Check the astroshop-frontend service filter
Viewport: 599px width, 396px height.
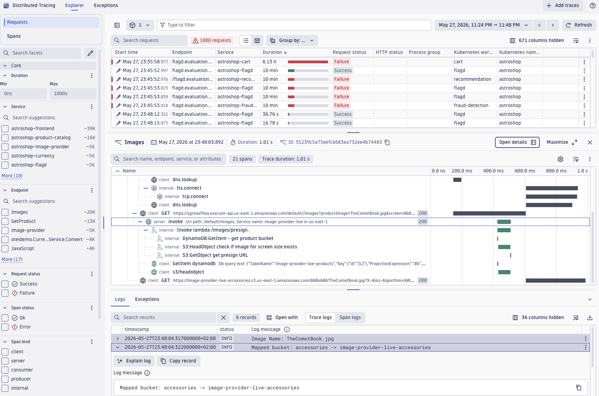pyautogui.click(x=5, y=129)
